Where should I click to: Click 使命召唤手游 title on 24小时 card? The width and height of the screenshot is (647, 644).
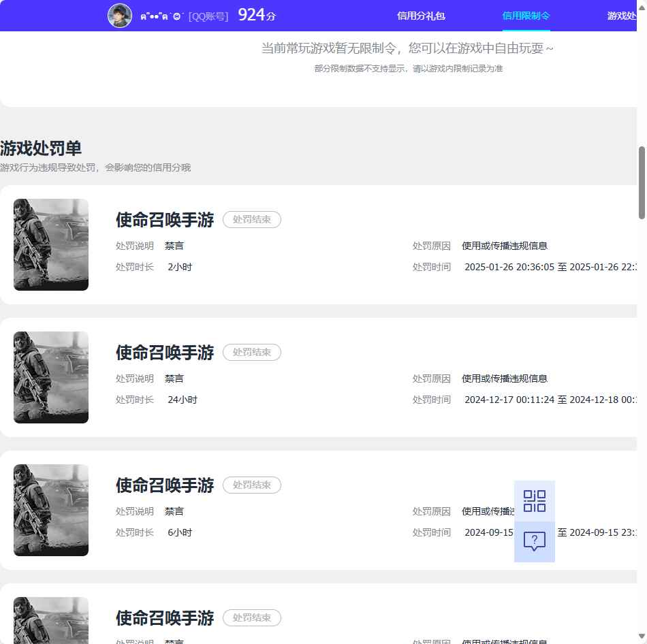pyautogui.click(x=165, y=353)
